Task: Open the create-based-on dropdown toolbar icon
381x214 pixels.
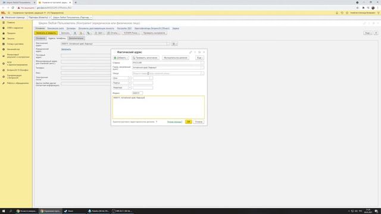Action: pyautogui.click(x=82, y=33)
